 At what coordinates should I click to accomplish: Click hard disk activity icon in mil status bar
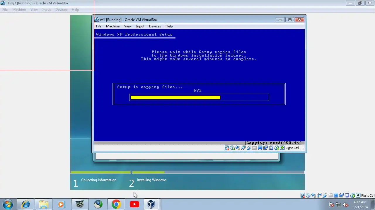(227, 148)
